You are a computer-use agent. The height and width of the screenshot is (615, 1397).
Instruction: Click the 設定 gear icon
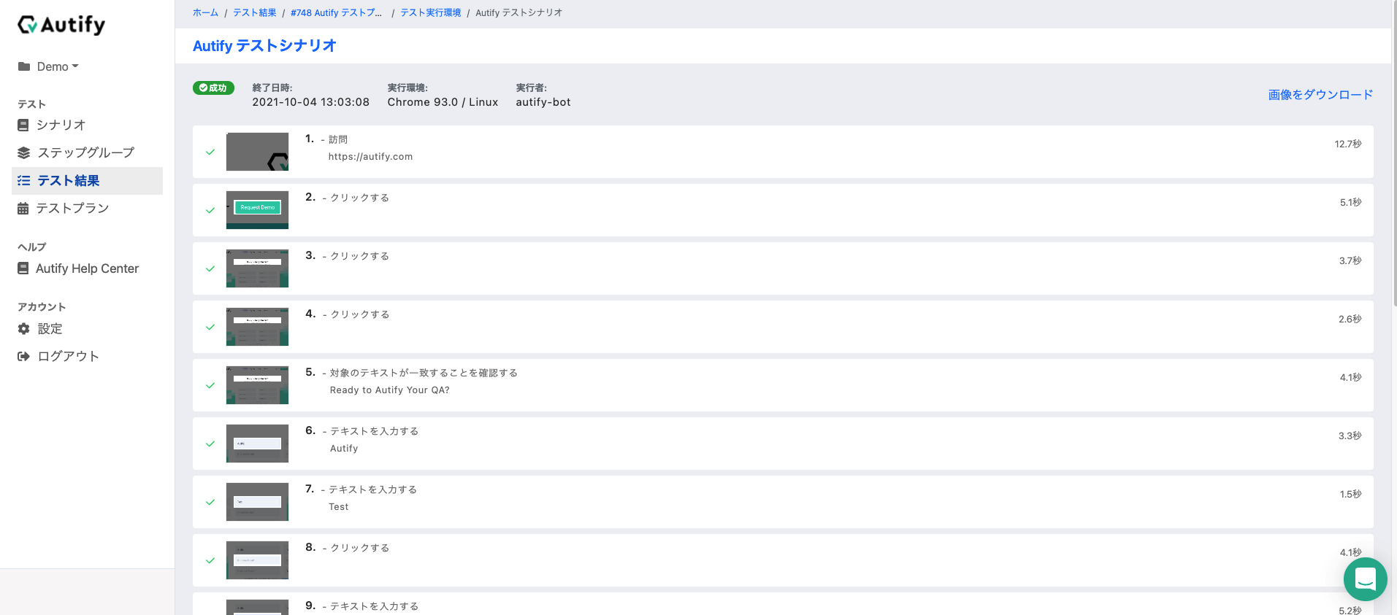[x=24, y=329]
